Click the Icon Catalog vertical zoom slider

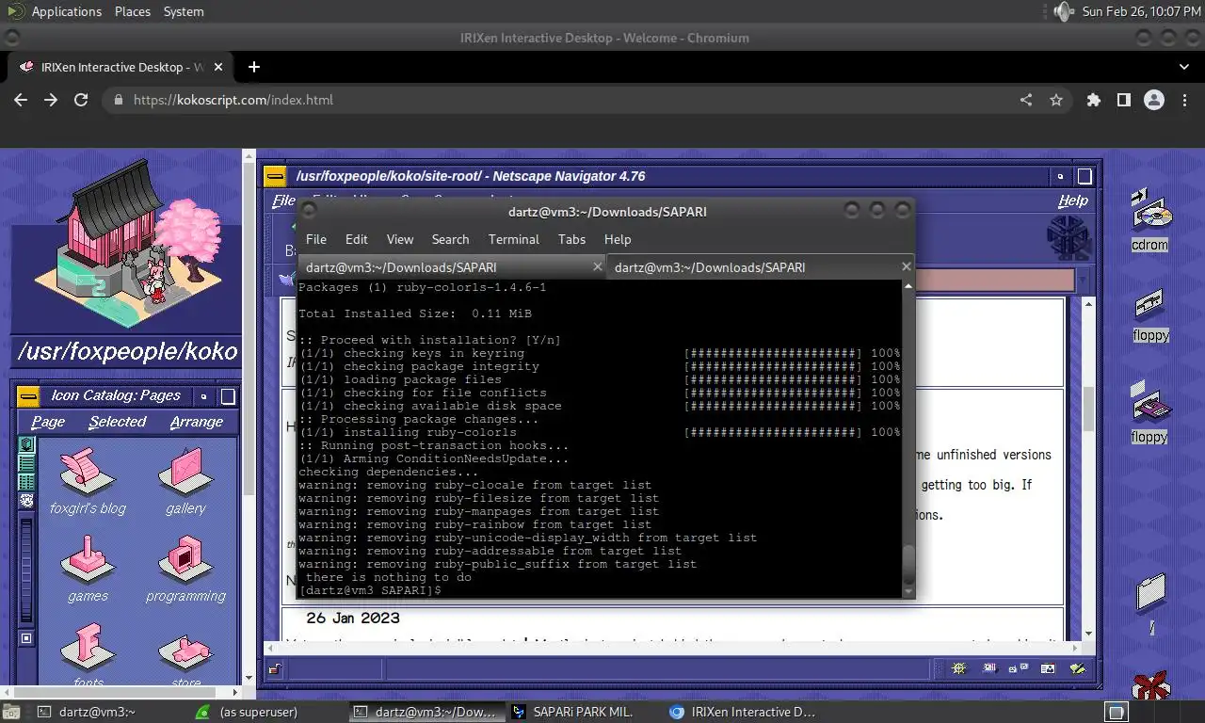tap(26, 570)
